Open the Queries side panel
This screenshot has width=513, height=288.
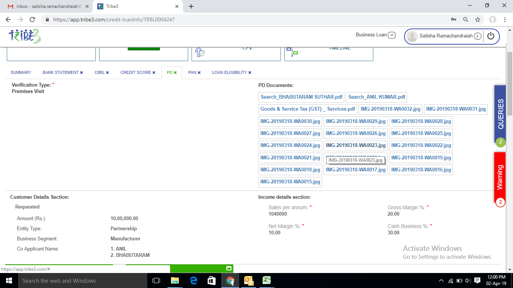click(x=500, y=114)
